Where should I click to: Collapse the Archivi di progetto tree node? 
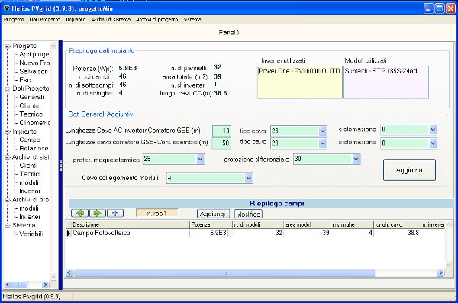8,200
